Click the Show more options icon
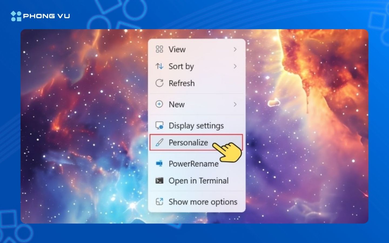 click(160, 202)
